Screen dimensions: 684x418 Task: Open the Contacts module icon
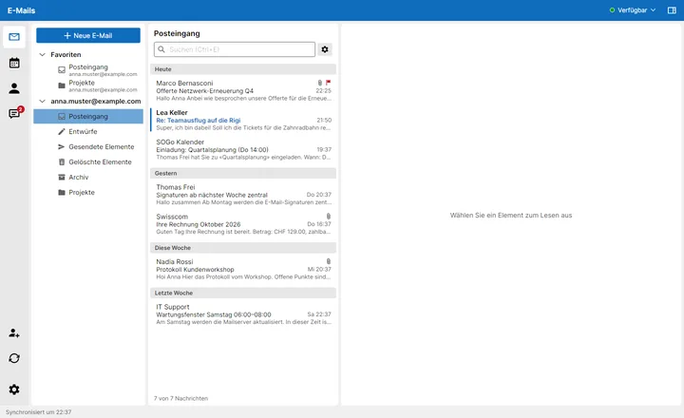point(14,88)
